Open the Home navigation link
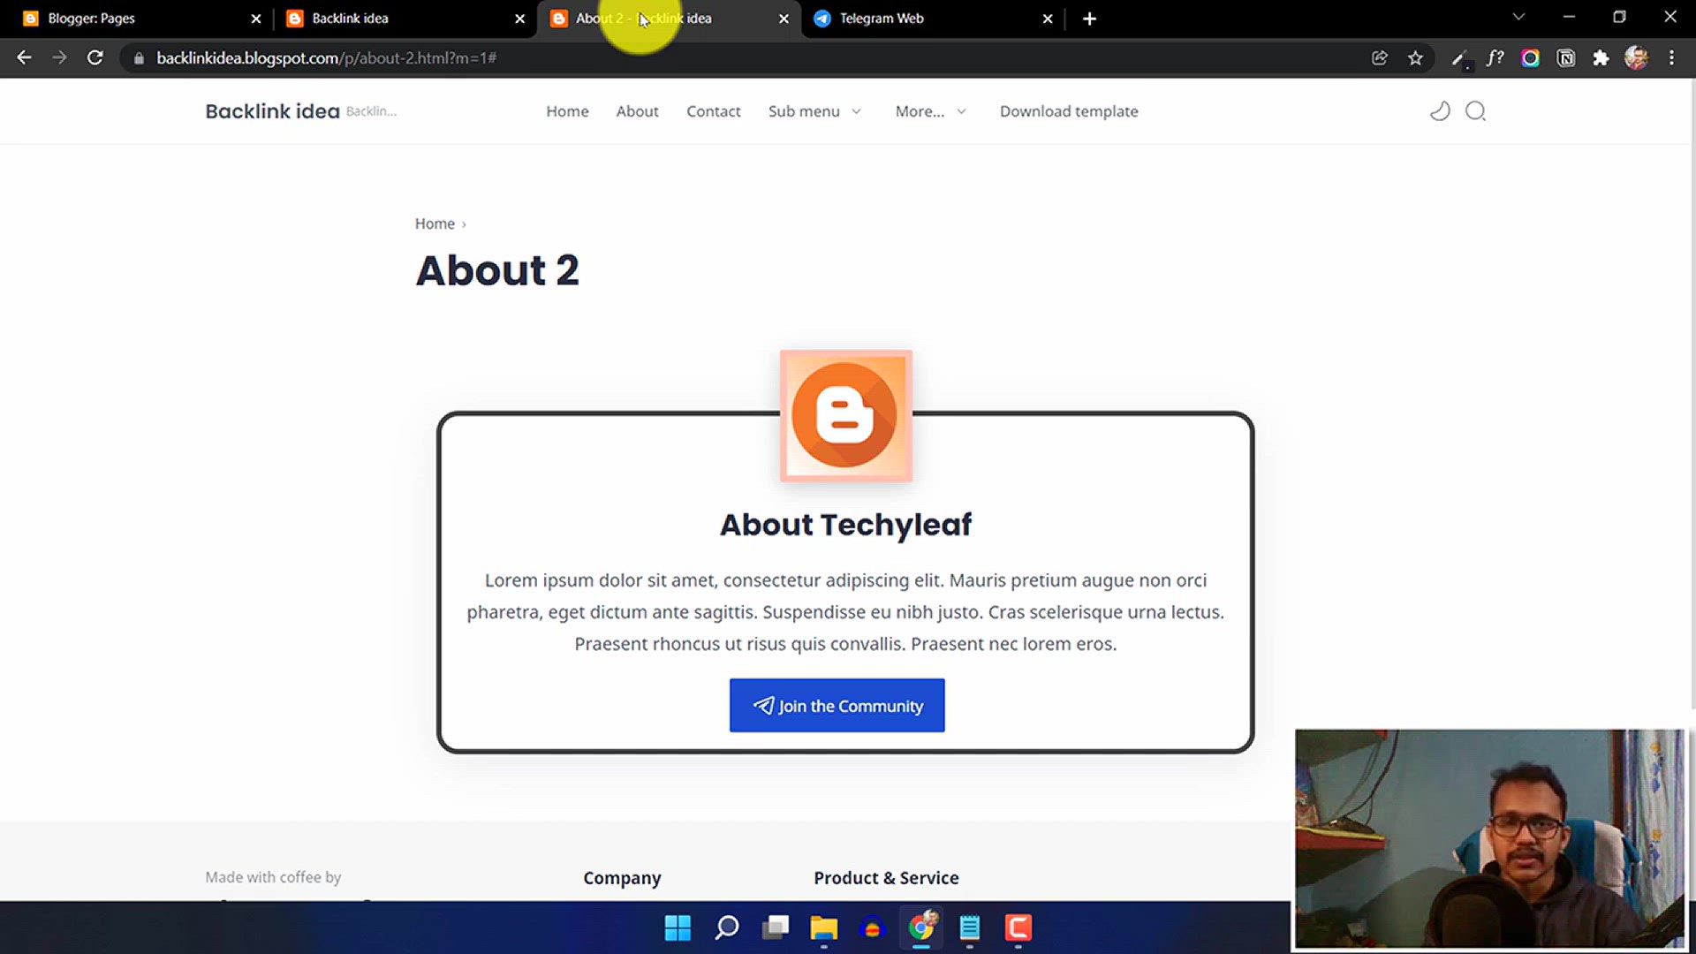This screenshot has height=954, width=1696. point(567,111)
